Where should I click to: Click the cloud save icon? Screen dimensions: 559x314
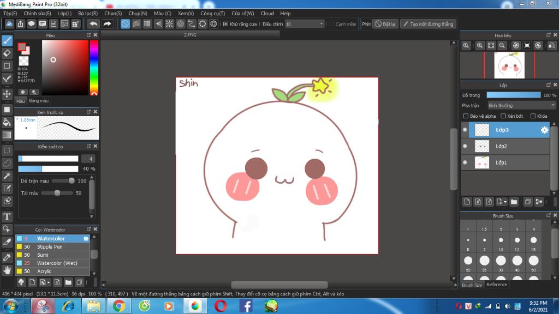tap(9, 24)
